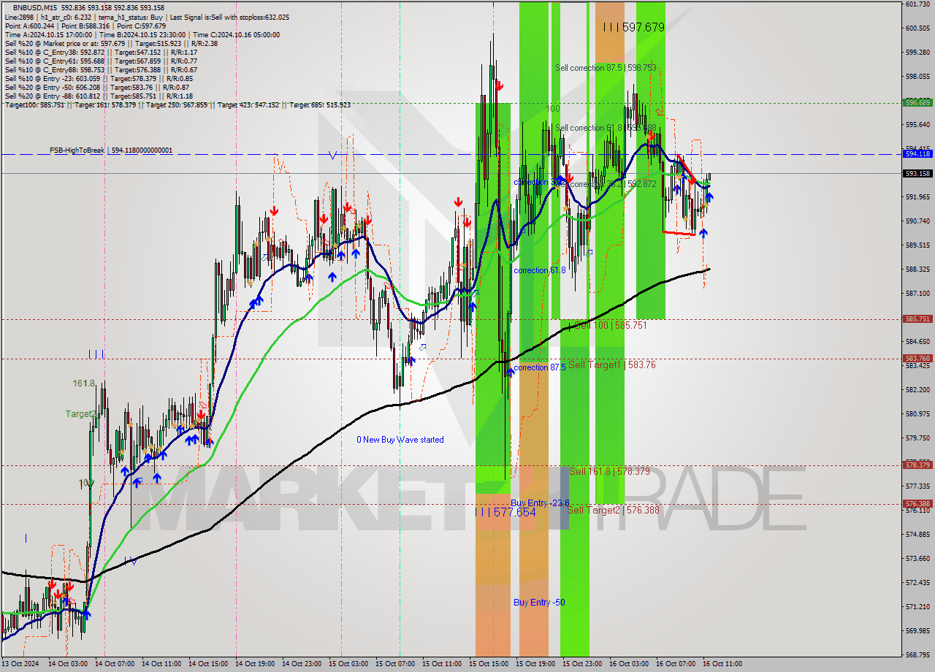Select the red 585.751 price tag
Image resolution: width=935 pixels, height=672 pixels.
(x=917, y=318)
